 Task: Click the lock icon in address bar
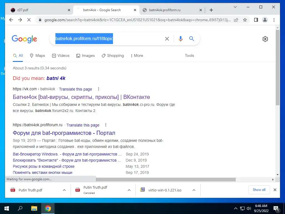pyautogui.click(x=40, y=20)
